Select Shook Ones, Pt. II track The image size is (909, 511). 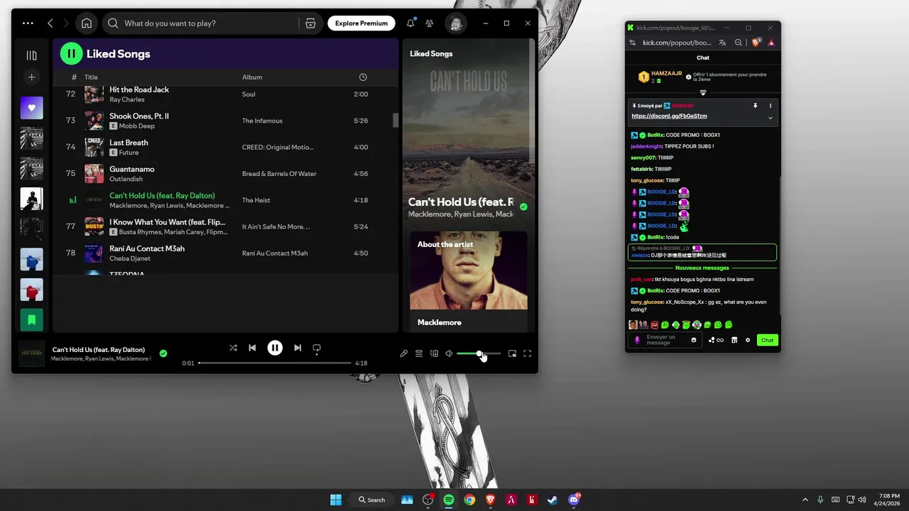(x=224, y=121)
